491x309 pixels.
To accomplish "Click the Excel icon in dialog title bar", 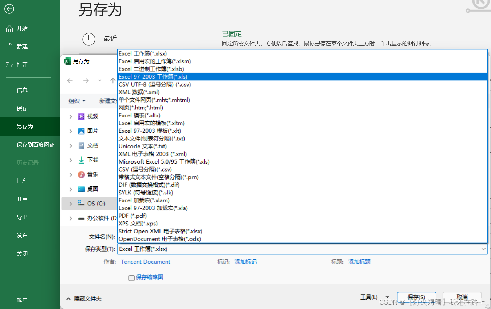I will [x=67, y=61].
